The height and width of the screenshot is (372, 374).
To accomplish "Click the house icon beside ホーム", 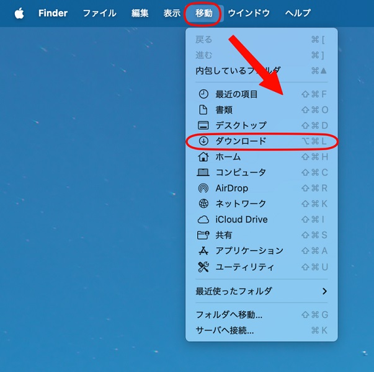I will tap(203, 157).
